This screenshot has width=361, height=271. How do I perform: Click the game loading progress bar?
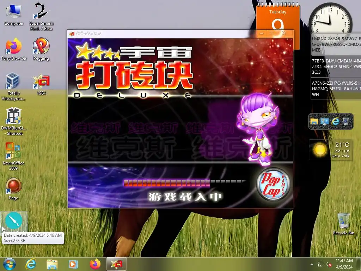tap(185, 183)
